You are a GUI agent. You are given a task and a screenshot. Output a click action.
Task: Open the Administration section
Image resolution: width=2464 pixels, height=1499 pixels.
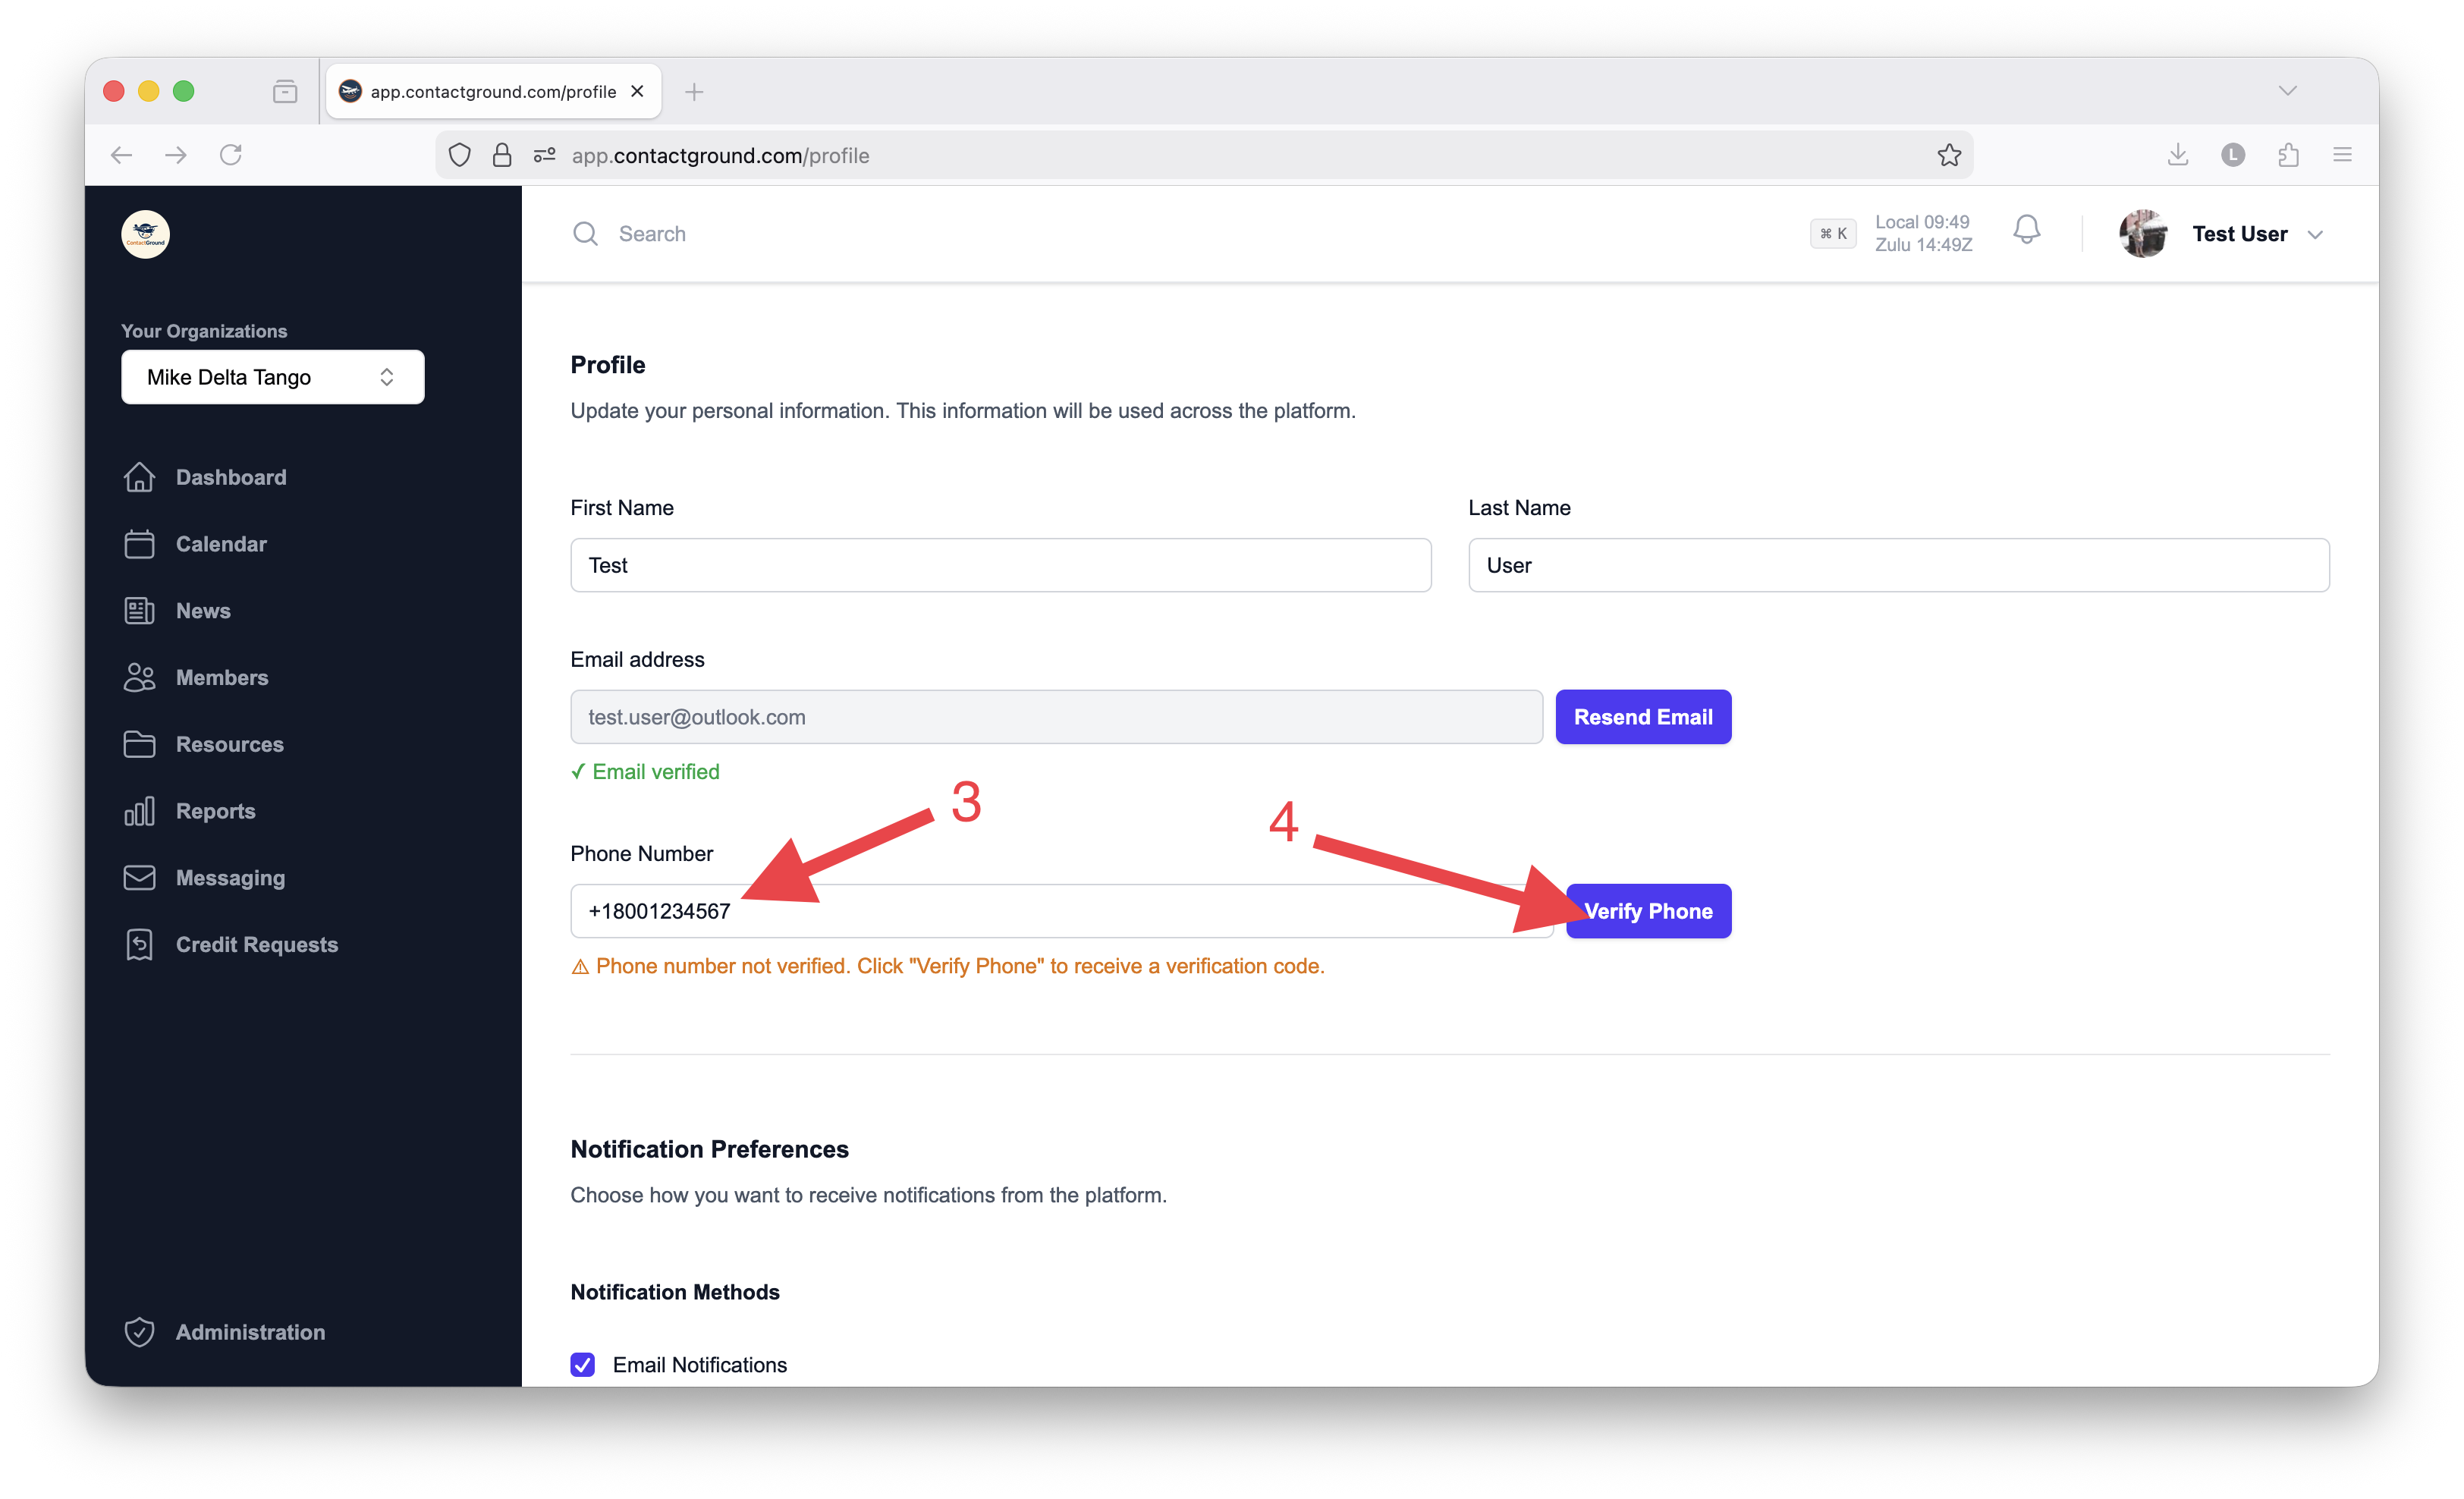tap(249, 1331)
